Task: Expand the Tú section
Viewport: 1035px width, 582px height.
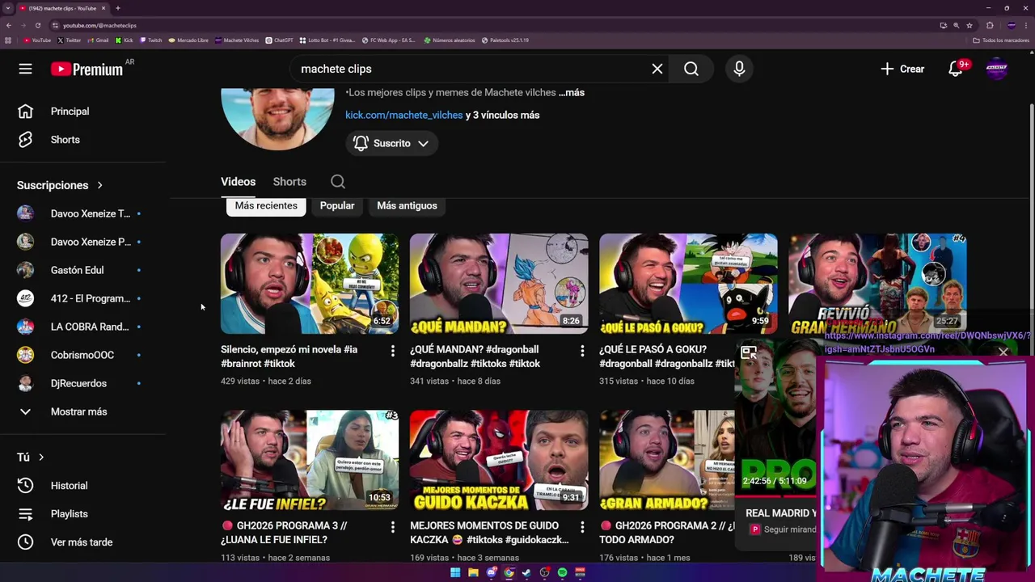Action: 31,458
